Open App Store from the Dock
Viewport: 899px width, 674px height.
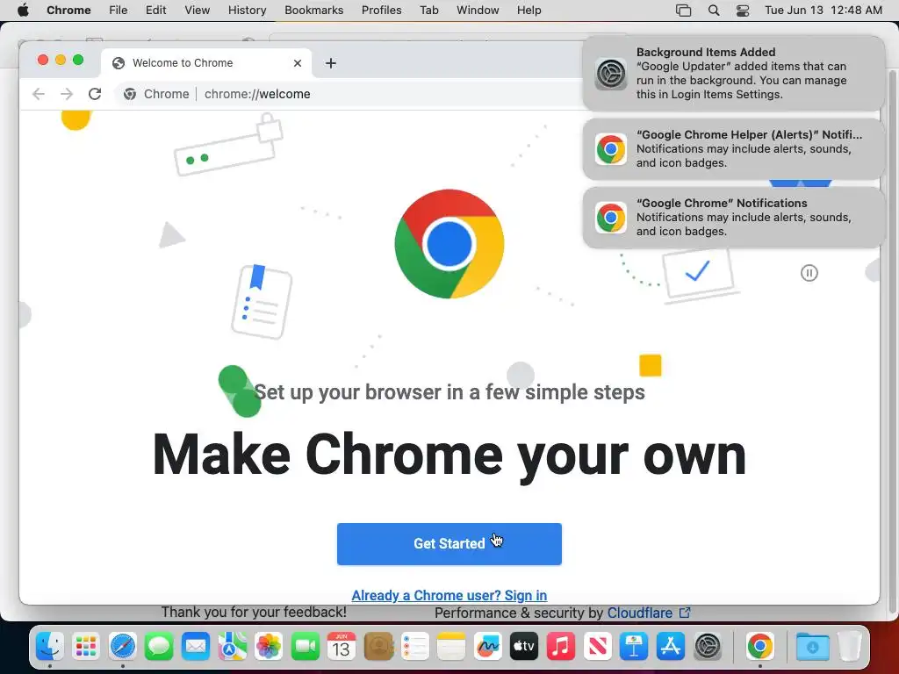[x=670, y=647]
